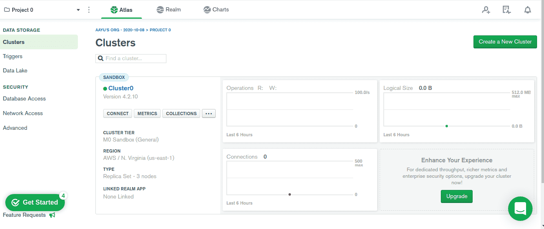Select Clusters in the sidebar

pyautogui.click(x=39, y=42)
